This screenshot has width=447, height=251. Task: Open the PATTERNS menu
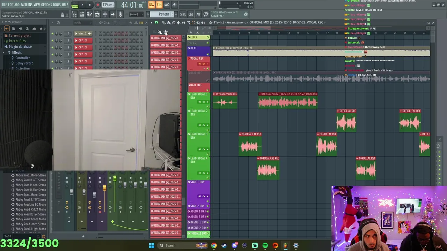coord(27,5)
